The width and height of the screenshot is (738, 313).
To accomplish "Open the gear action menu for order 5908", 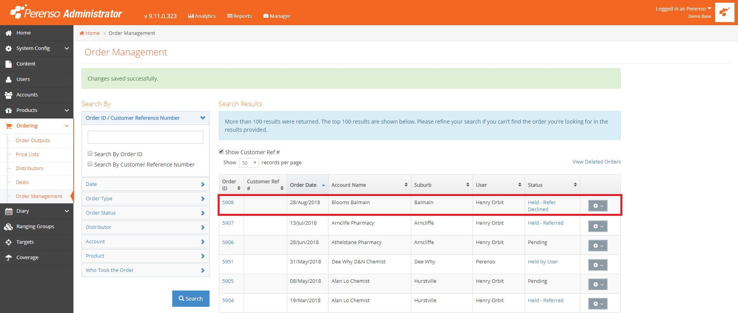I will (x=598, y=206).
